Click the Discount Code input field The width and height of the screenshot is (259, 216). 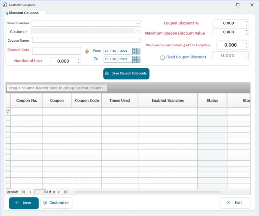56,51
